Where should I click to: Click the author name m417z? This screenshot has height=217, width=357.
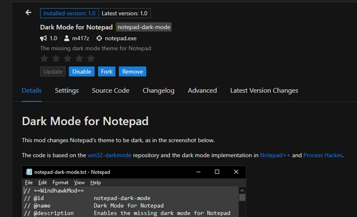coord(81,38)
